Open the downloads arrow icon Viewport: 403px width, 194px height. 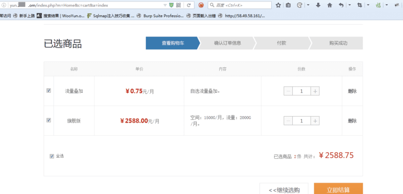[318, 6]
